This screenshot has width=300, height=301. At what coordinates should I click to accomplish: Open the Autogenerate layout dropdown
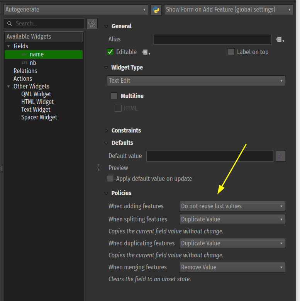coord(76,10)
